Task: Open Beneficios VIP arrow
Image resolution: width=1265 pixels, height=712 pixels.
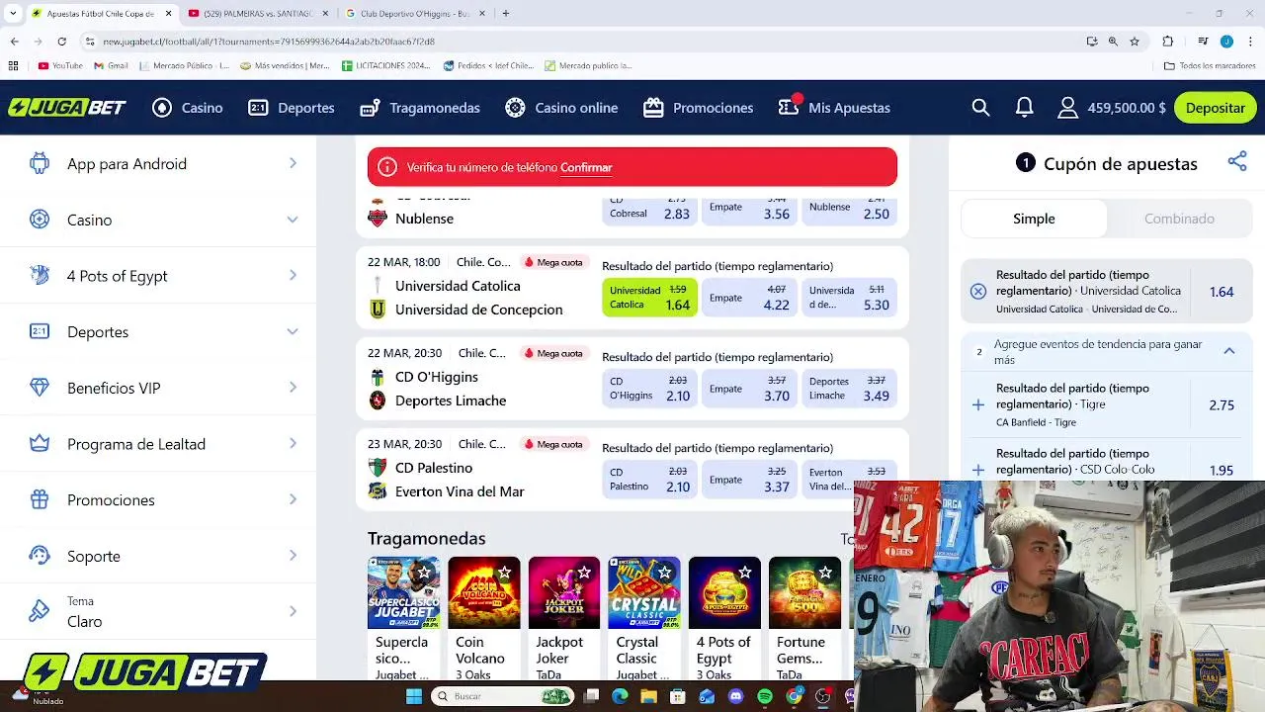Action: click(293, 388)
